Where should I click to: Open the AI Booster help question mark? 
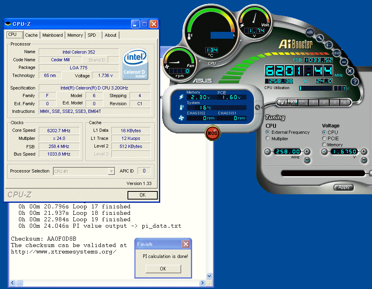(x=355, y=81)
